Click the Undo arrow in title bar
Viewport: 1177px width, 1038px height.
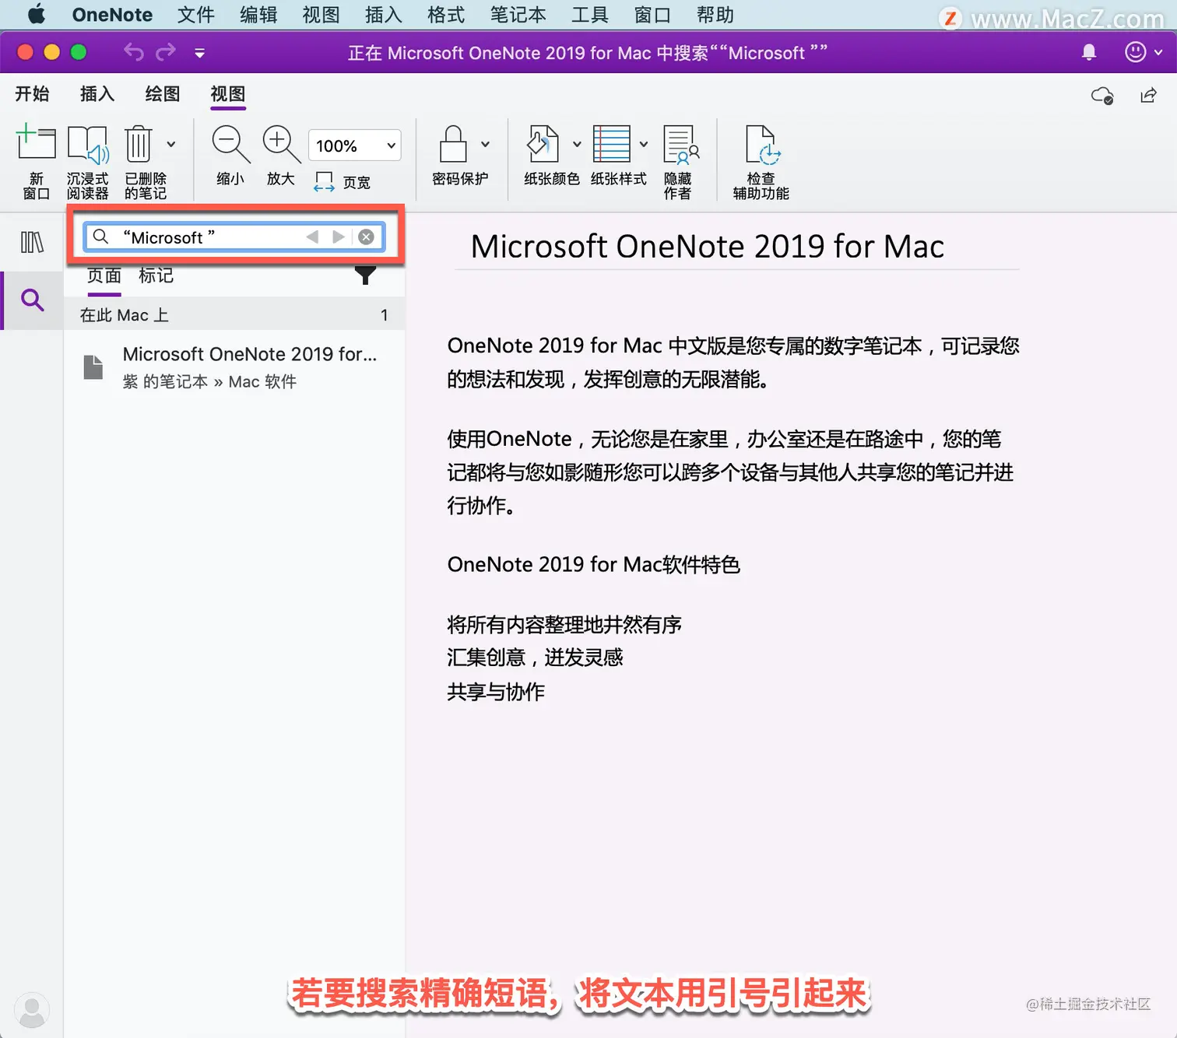click(x=134, y=52)
